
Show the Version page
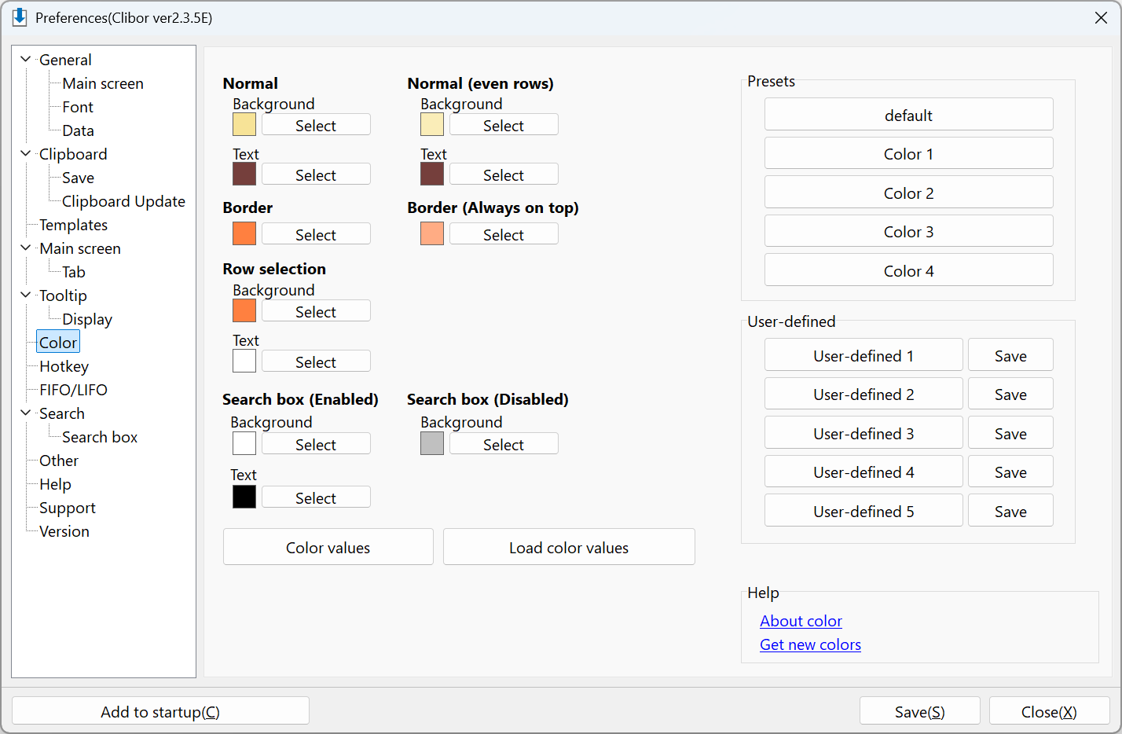[64, 531]
